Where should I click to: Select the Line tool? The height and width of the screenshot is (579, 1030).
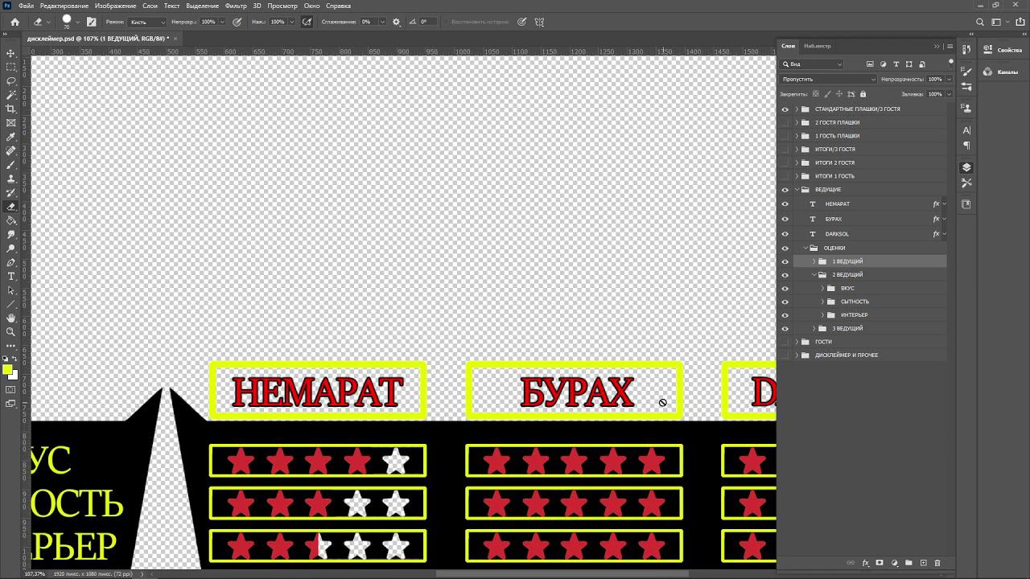pos(11,304)
